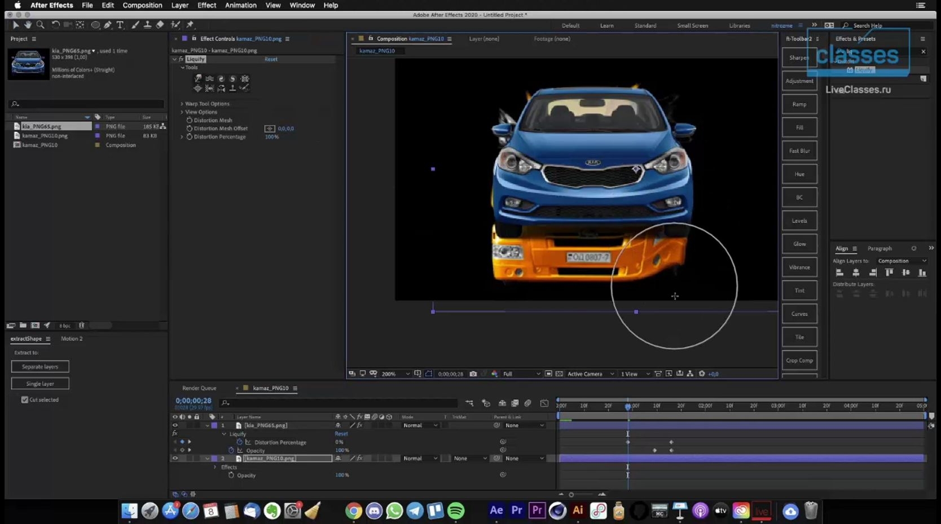This screenshot has width=941, height=524.
Task: Open the Effect menu
Action: coord(206,5)
